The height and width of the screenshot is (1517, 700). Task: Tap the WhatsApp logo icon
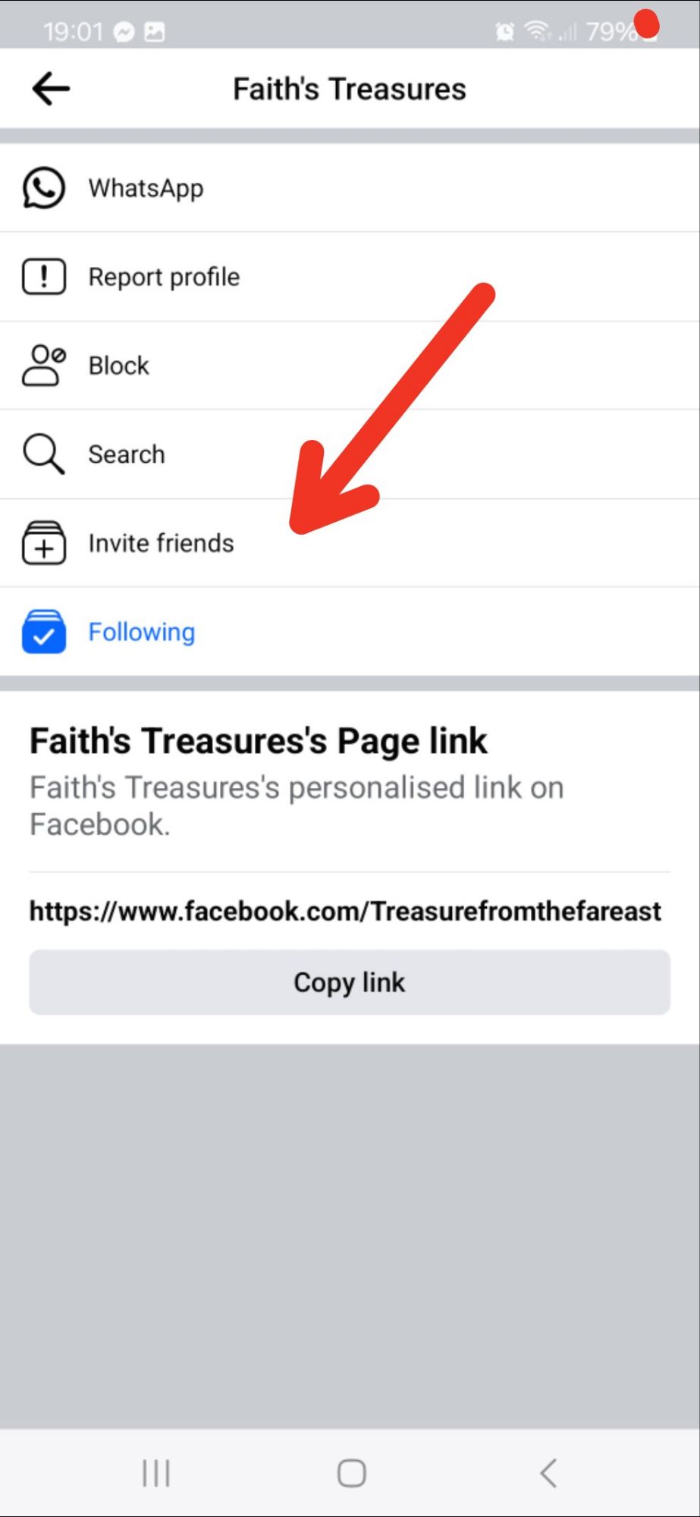click(43, 187)
